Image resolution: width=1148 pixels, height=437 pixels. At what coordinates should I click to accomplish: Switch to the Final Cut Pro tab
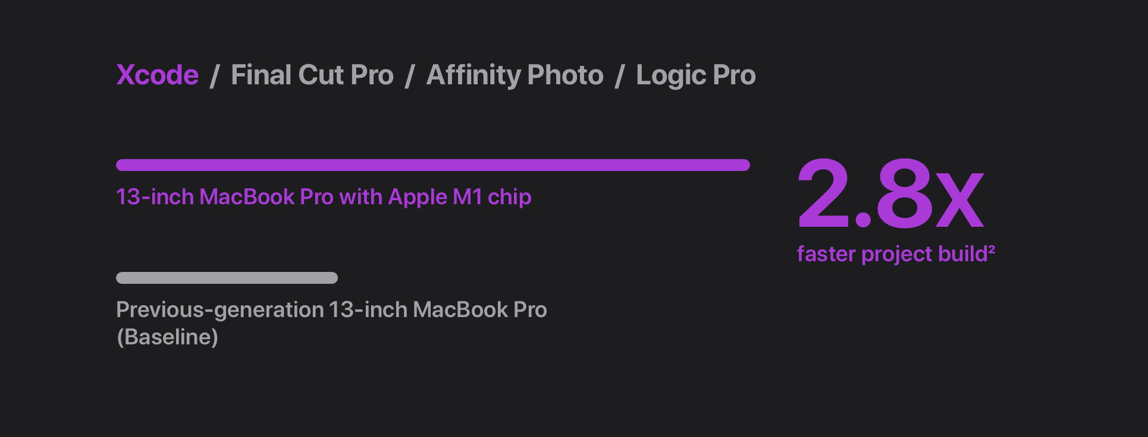click(312, 75)
